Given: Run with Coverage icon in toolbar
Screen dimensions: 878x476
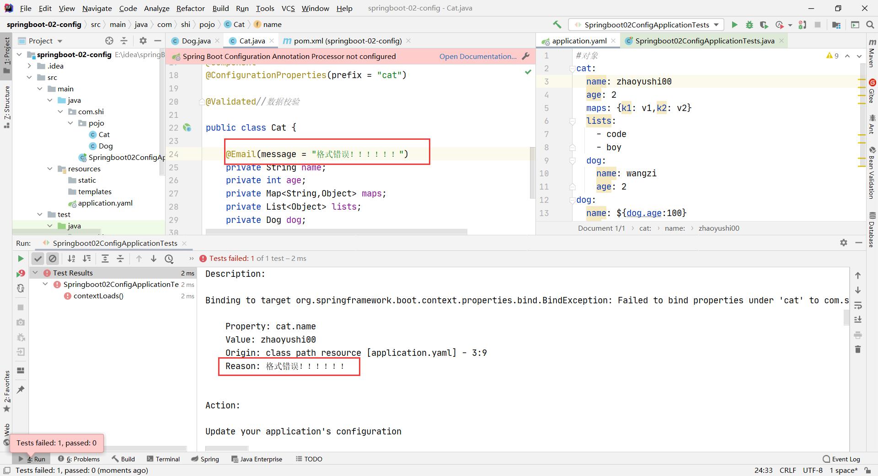Looking at the screenshot, I should 764,25.
